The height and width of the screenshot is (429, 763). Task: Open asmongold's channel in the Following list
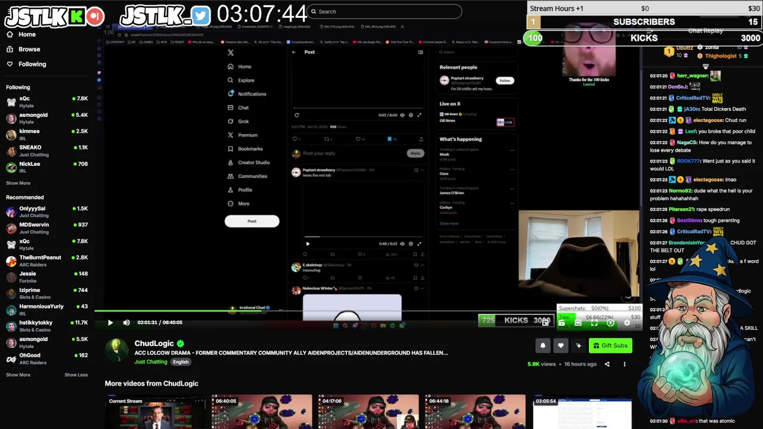[x=47, y=118]
